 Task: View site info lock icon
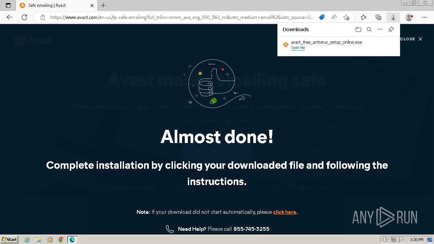click(x=42, y=17)
